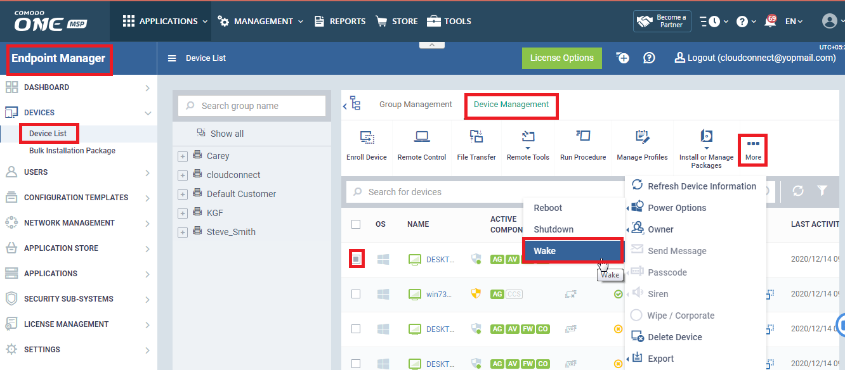
Task: Open Network Management sidebar item
Action: pos(79,223)
